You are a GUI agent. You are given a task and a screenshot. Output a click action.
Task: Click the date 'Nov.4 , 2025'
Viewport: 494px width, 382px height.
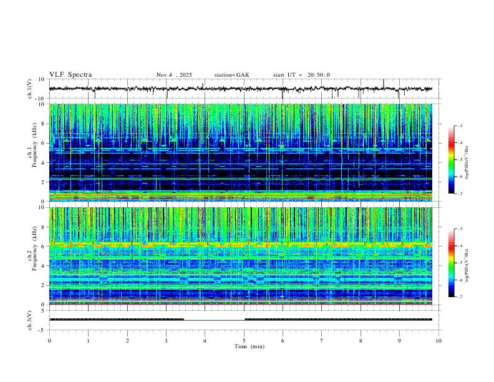click(174, 75)
